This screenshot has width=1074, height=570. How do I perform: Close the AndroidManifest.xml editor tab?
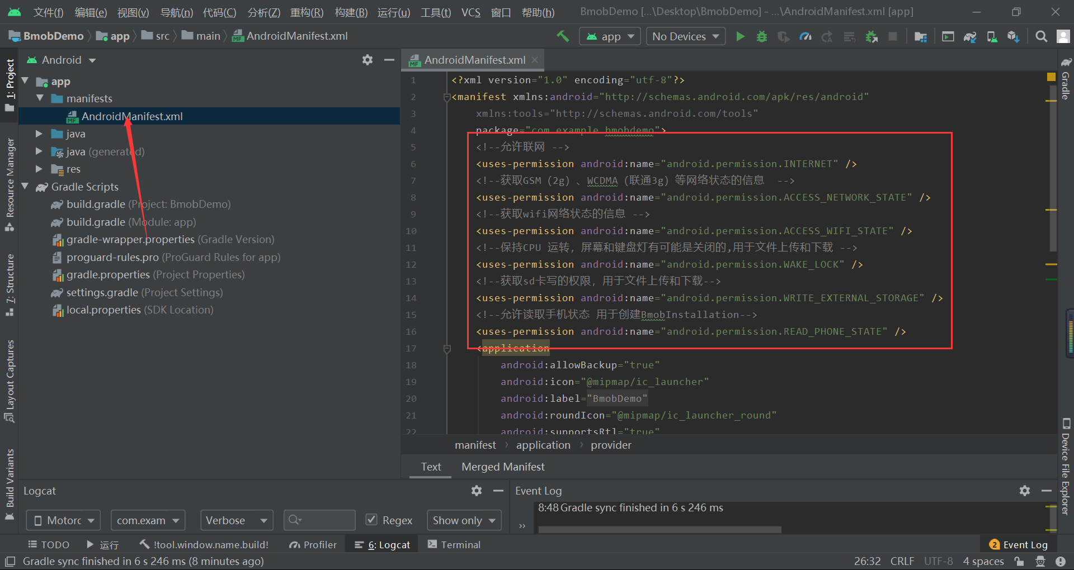(x=535, y=60)
